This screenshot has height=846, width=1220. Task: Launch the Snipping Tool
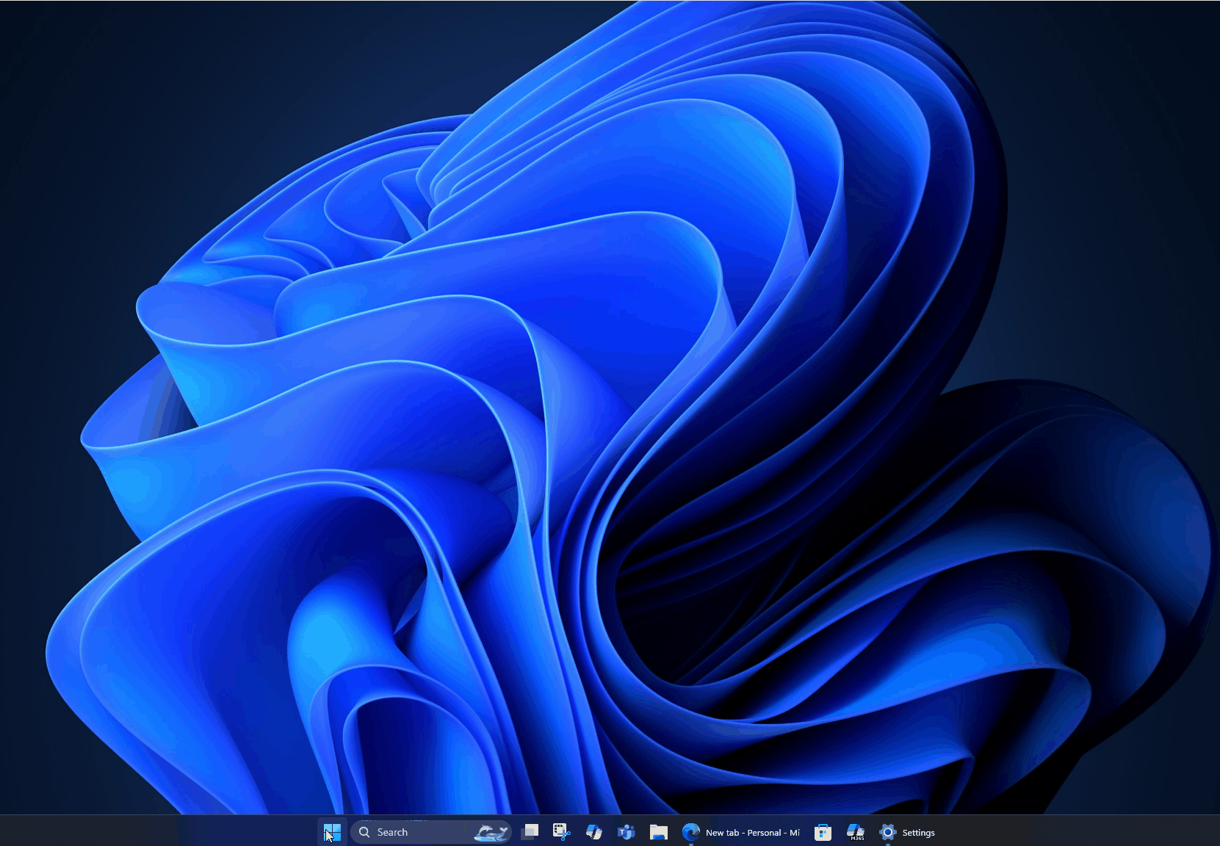[561, 832]
